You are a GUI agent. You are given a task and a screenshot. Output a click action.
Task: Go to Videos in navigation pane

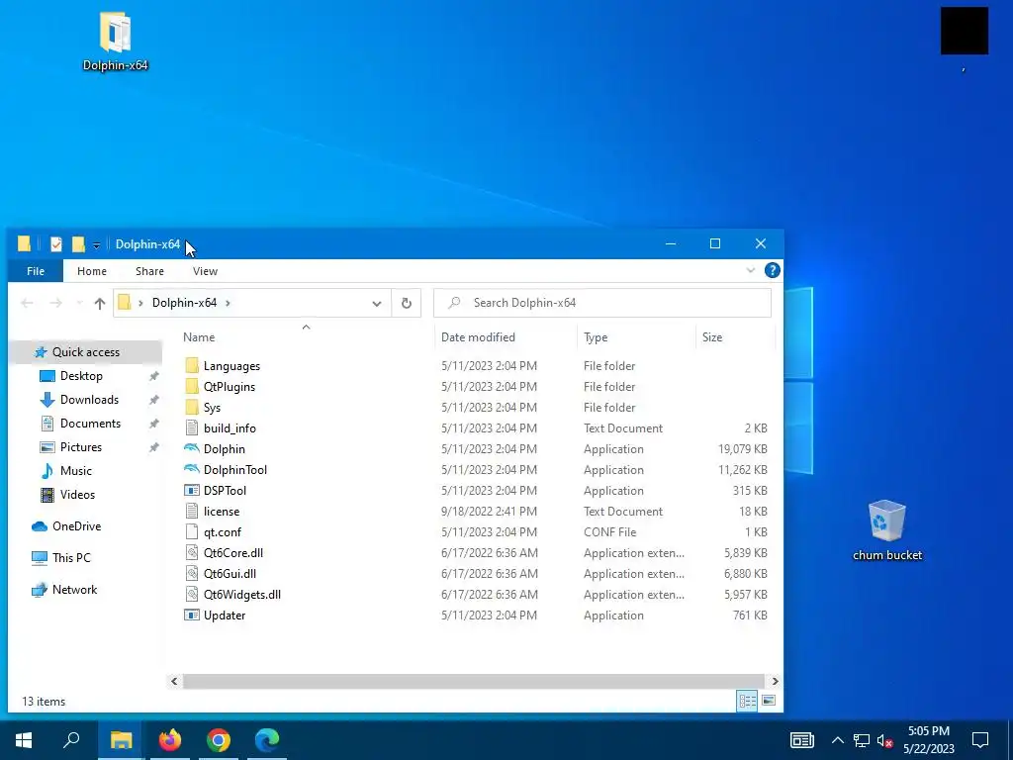pos(77,495)
